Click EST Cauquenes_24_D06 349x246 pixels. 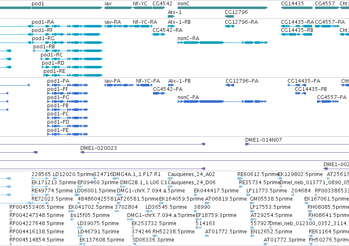pos(192,183)
